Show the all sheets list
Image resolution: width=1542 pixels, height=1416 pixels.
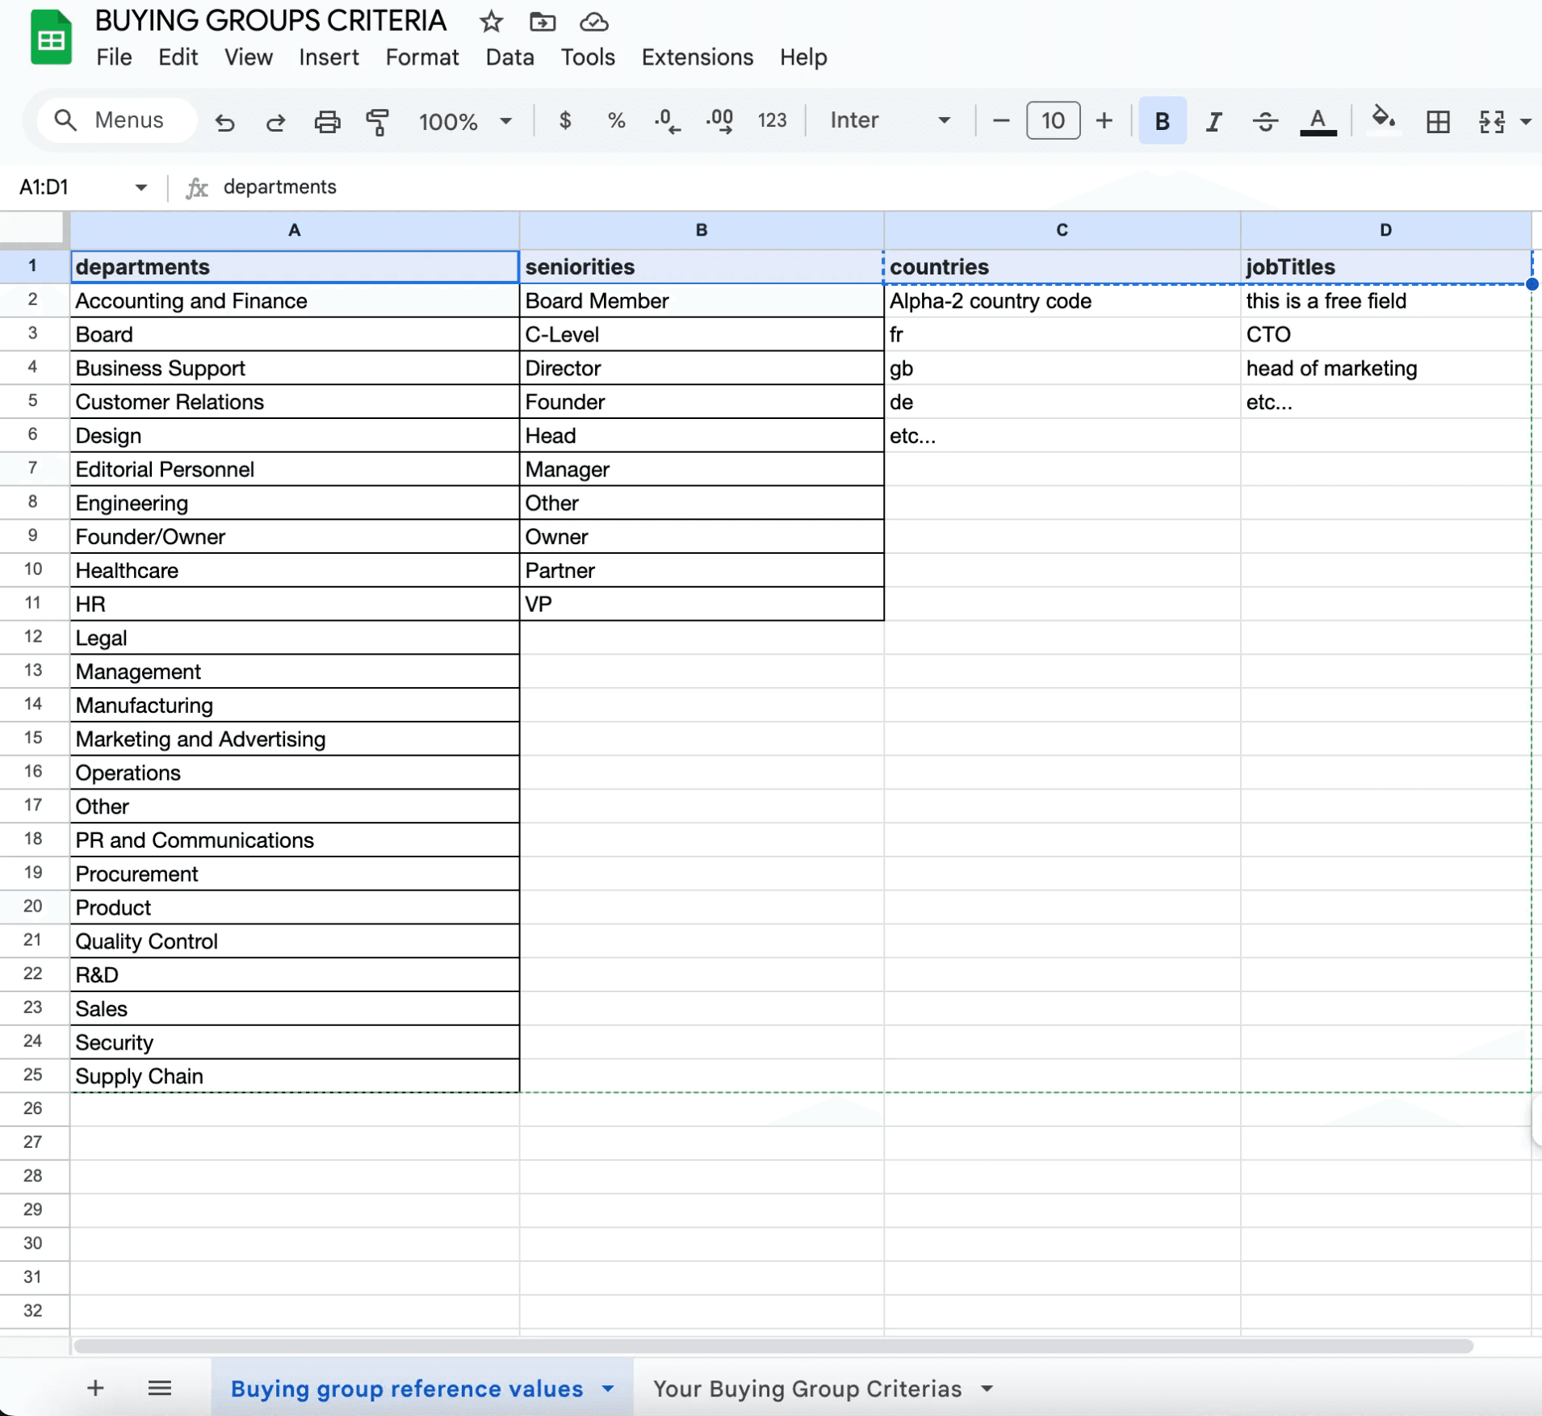160,1388
